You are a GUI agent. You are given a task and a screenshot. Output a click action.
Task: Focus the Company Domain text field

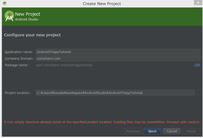click(118, 58)
